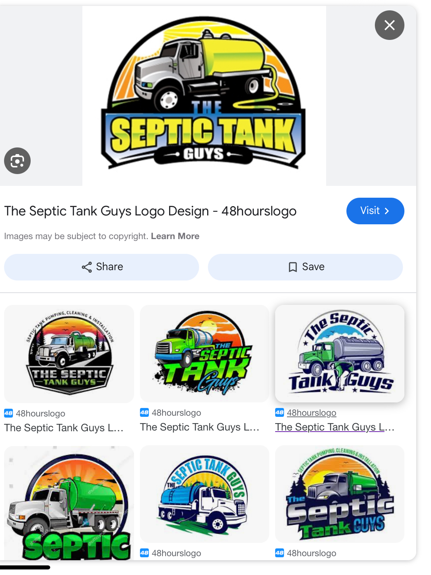Viewport: 431px width, 575px height.
Task: Select the green splatter Septic Tank thumbnail
Action: click(x=205, y=354)
